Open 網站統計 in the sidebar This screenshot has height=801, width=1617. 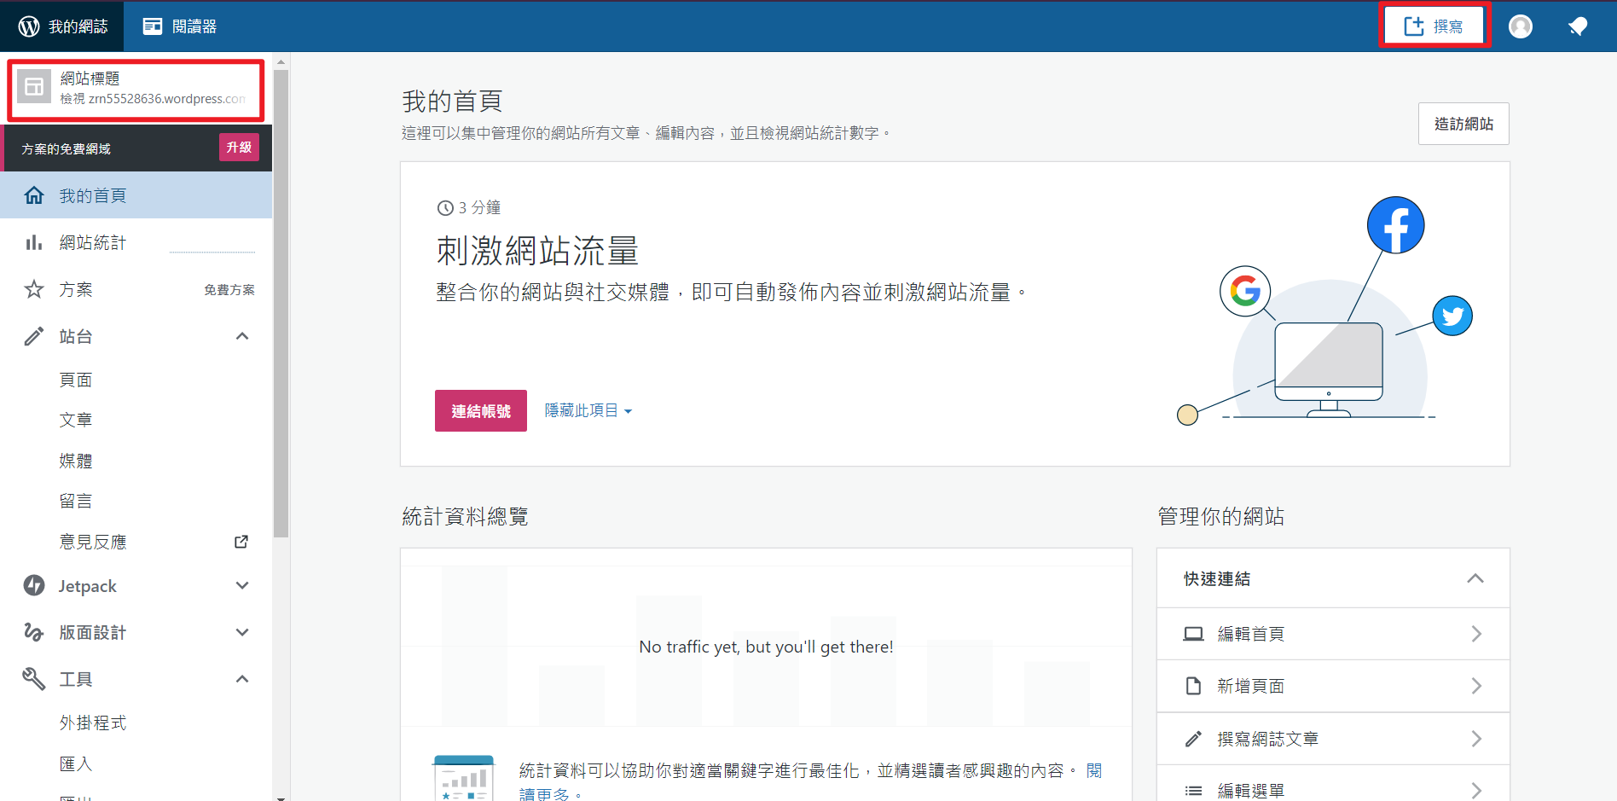92,243
